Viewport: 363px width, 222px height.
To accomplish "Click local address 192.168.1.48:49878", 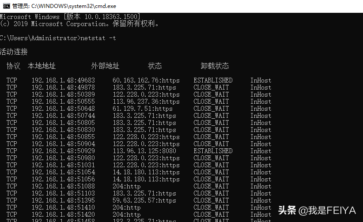I will click(x=63, y=87).
